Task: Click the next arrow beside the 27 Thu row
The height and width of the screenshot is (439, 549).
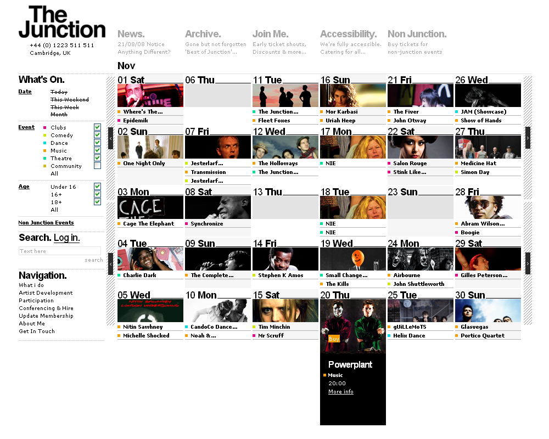Action: 528,138
